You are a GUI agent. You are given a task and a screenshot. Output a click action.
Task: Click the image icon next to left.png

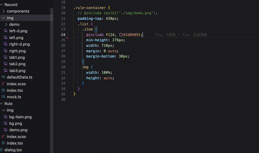(5, 37)
